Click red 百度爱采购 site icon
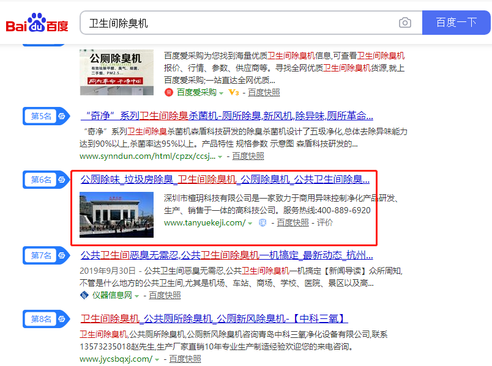The image size is (492, 366). pos(169,92)
